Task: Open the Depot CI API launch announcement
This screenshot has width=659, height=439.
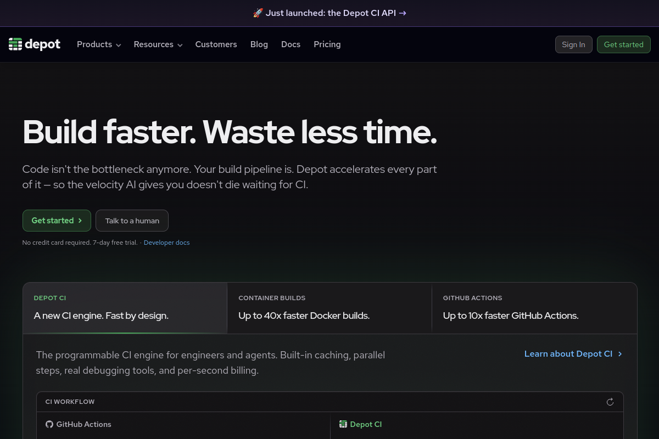Action: (329, 13)
